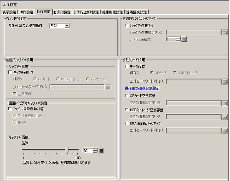Open keypad icon beside アドレス連続数
This screenshot has height=181, width=230.
click(x=184, y=40)
